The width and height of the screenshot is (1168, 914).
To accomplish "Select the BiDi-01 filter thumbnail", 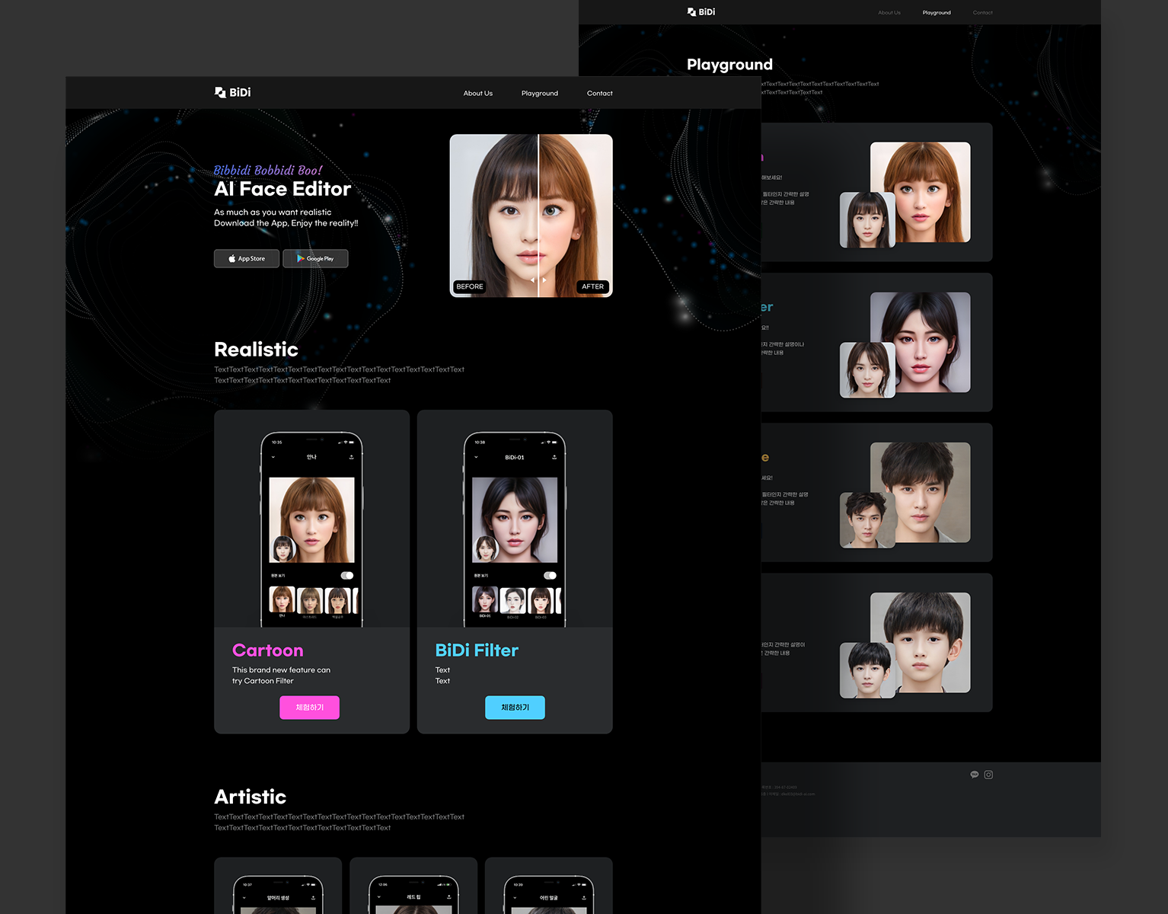I will click(x=485, y=600).
